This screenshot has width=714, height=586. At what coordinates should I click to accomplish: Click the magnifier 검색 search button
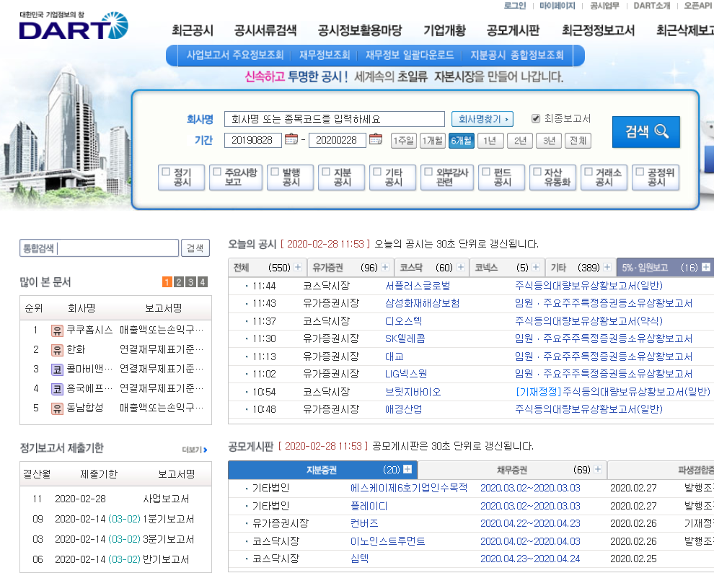[x=645, y=132]
